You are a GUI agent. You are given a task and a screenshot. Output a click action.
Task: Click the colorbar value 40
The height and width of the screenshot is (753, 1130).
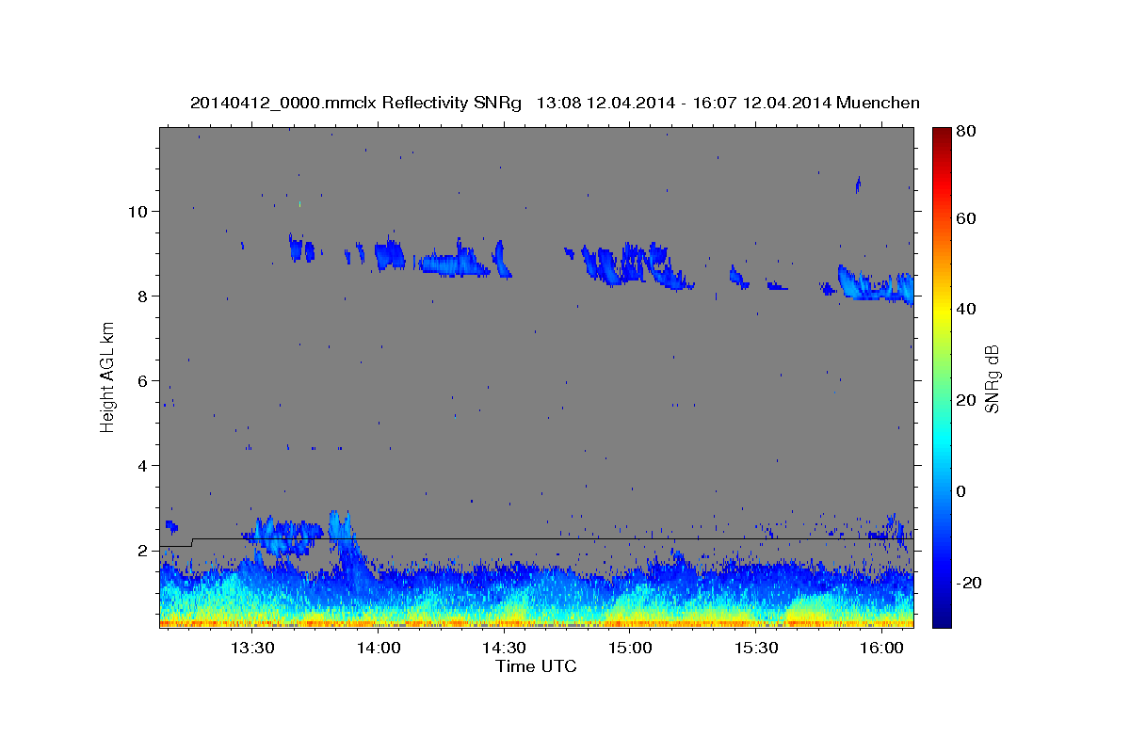tap(966, 310)
